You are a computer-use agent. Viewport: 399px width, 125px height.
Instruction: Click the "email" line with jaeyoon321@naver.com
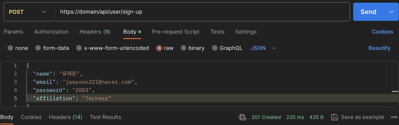coord(85,82)
